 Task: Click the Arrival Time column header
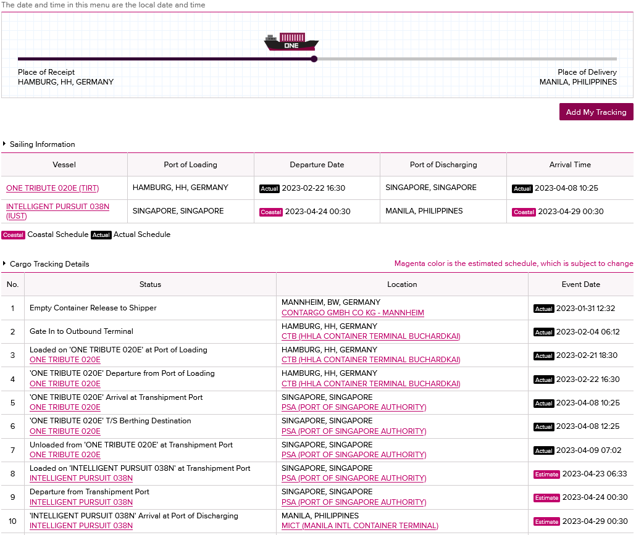click(570, 165)
